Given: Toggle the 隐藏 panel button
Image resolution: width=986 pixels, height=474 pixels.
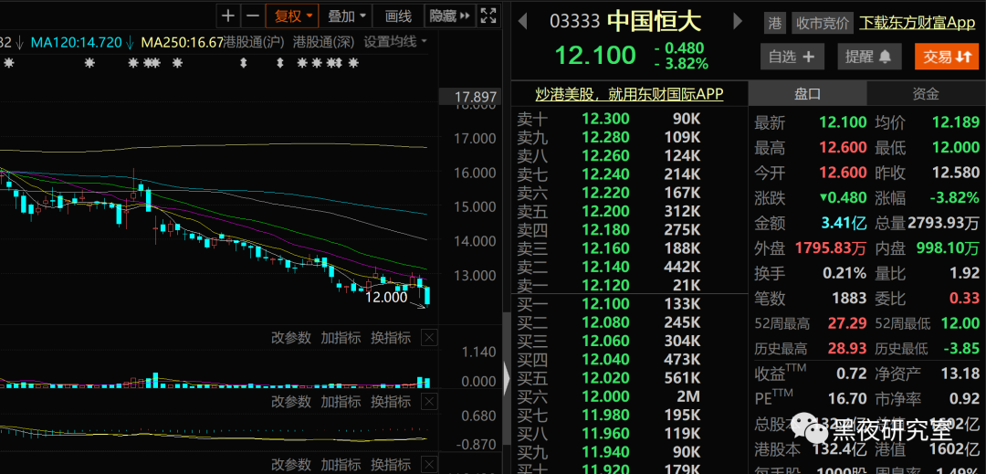Looking at the screenshot, I should 450,16.
